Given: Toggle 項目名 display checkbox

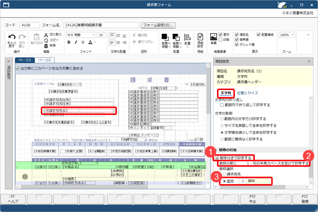Looking at the screenshot, I should pyautogui.click(x=236, y=34).
